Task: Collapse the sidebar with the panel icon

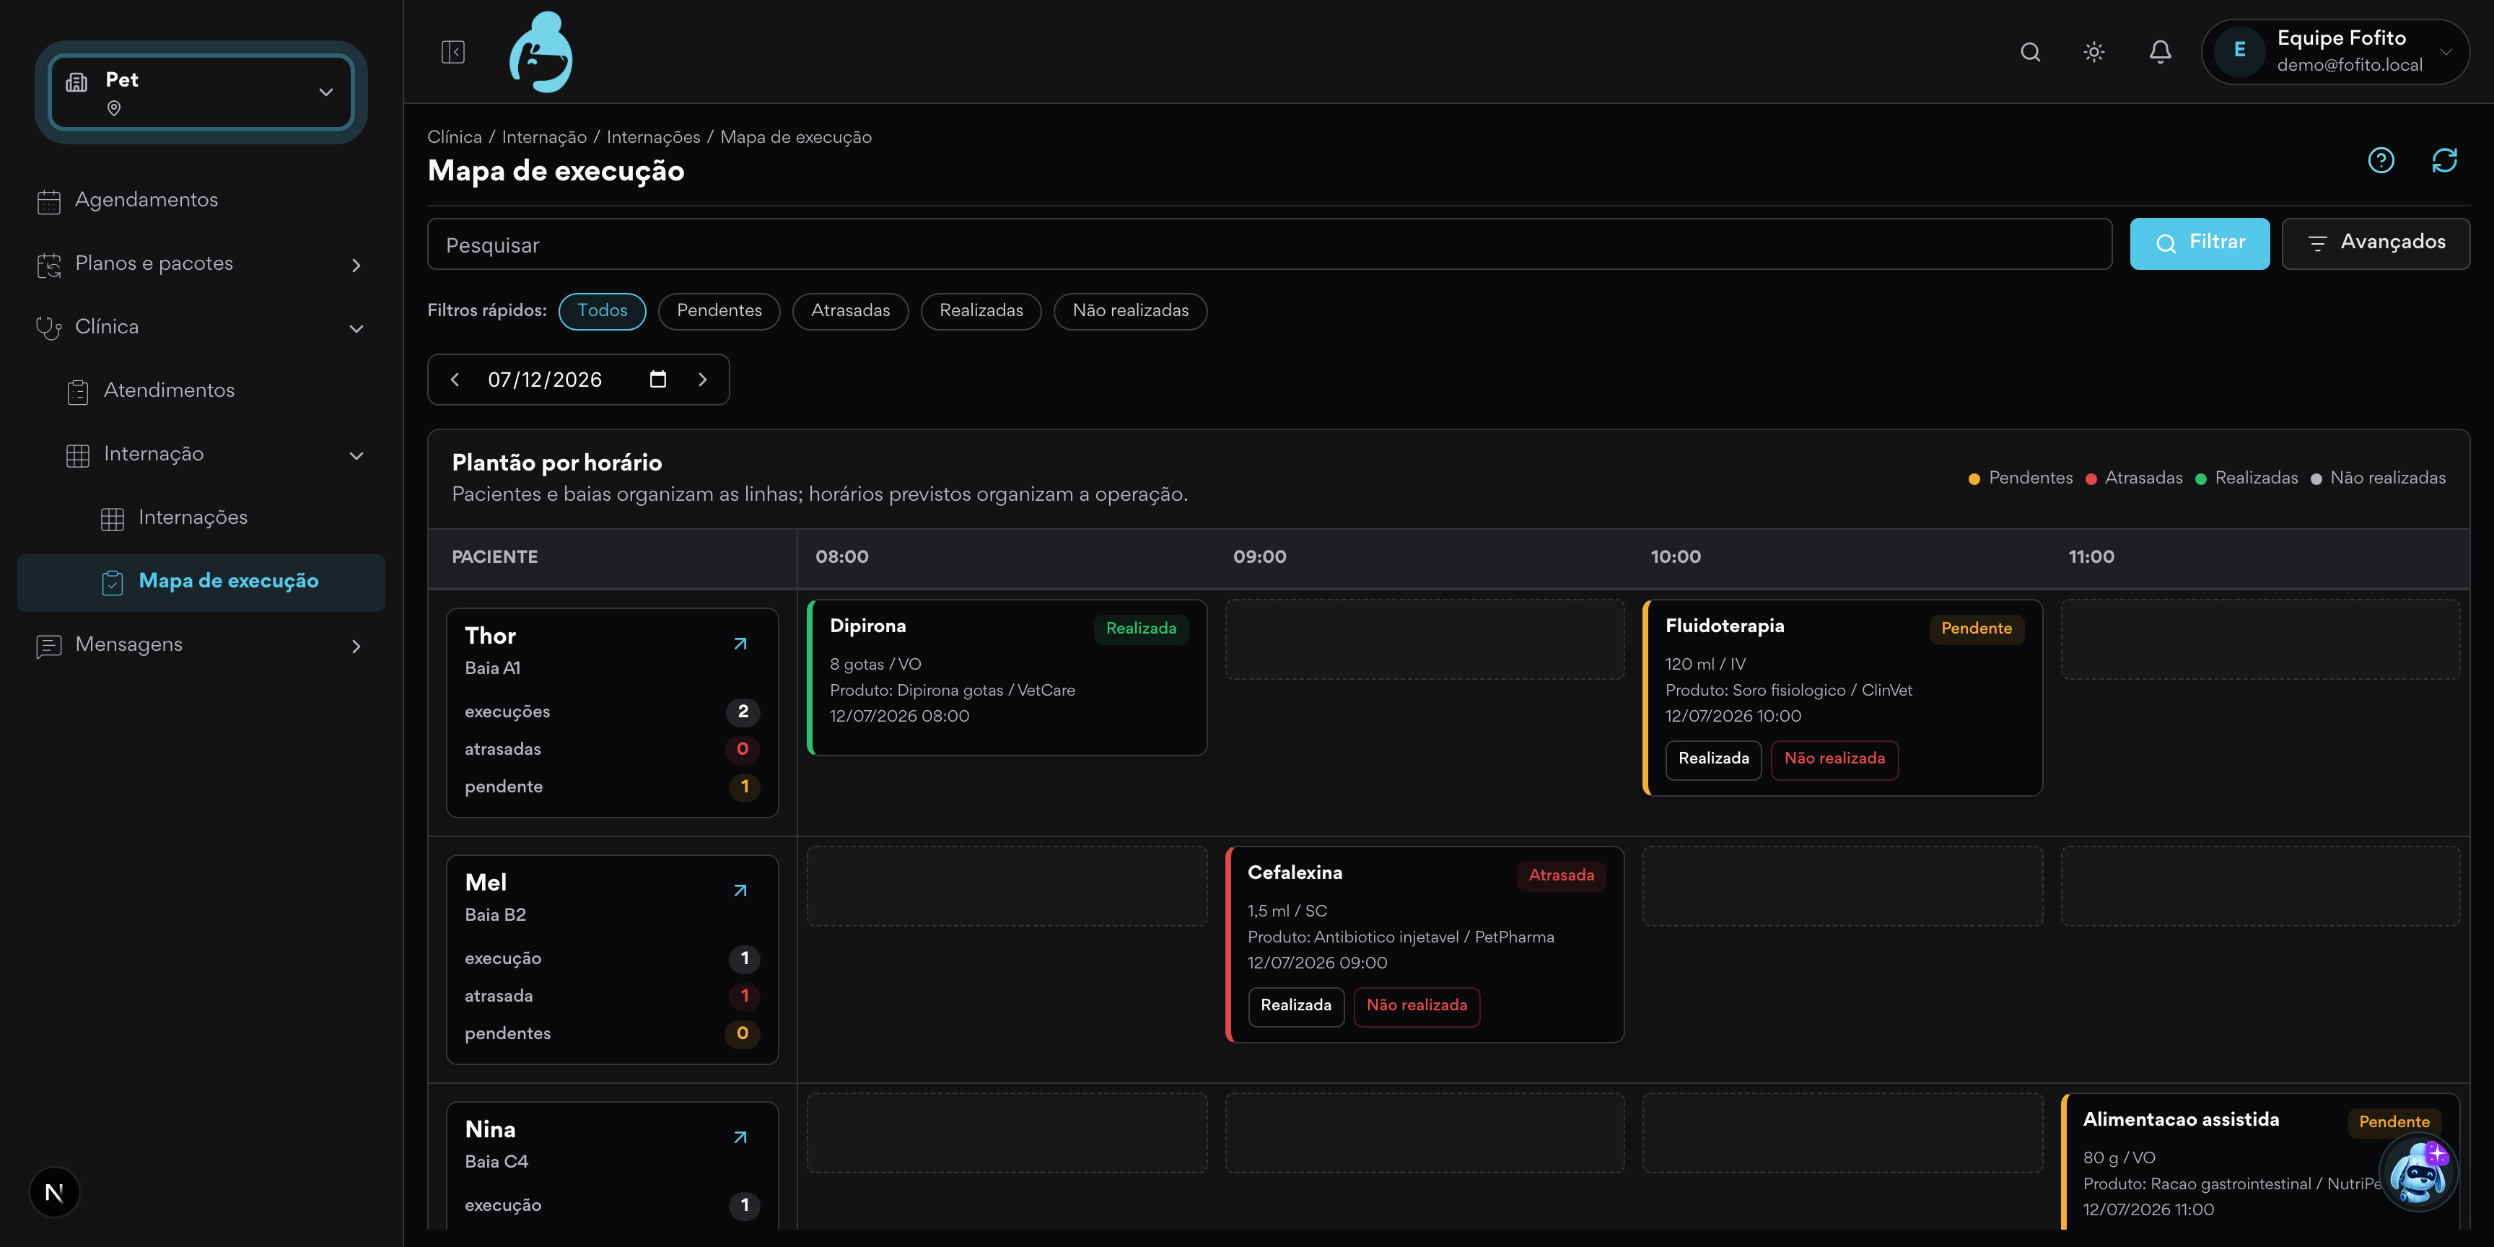Action: (453, 51)
